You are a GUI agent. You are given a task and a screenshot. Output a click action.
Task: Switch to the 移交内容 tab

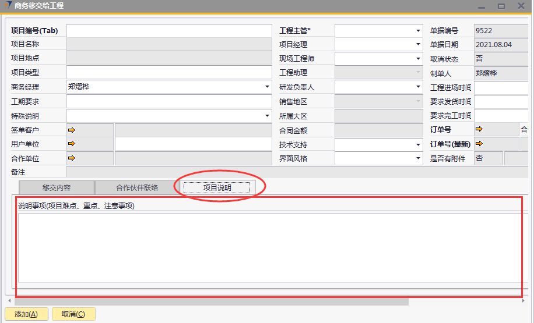tap(57, 187)
